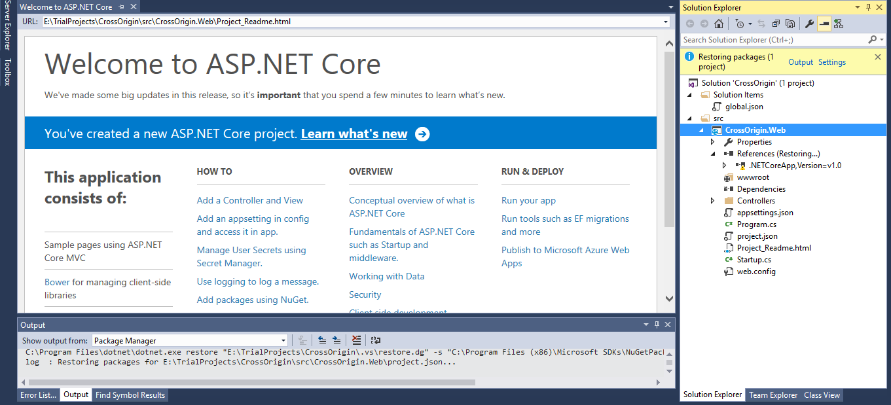Switch to the Team Explorer tab
Image resolution: width=891 pixels, height=405 pixels.
tap(773, 395)
